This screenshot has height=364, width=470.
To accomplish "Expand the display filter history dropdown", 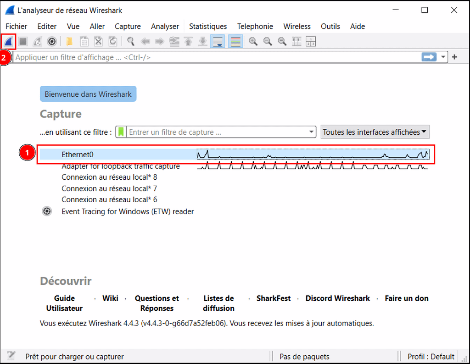I will click(443, 57).
